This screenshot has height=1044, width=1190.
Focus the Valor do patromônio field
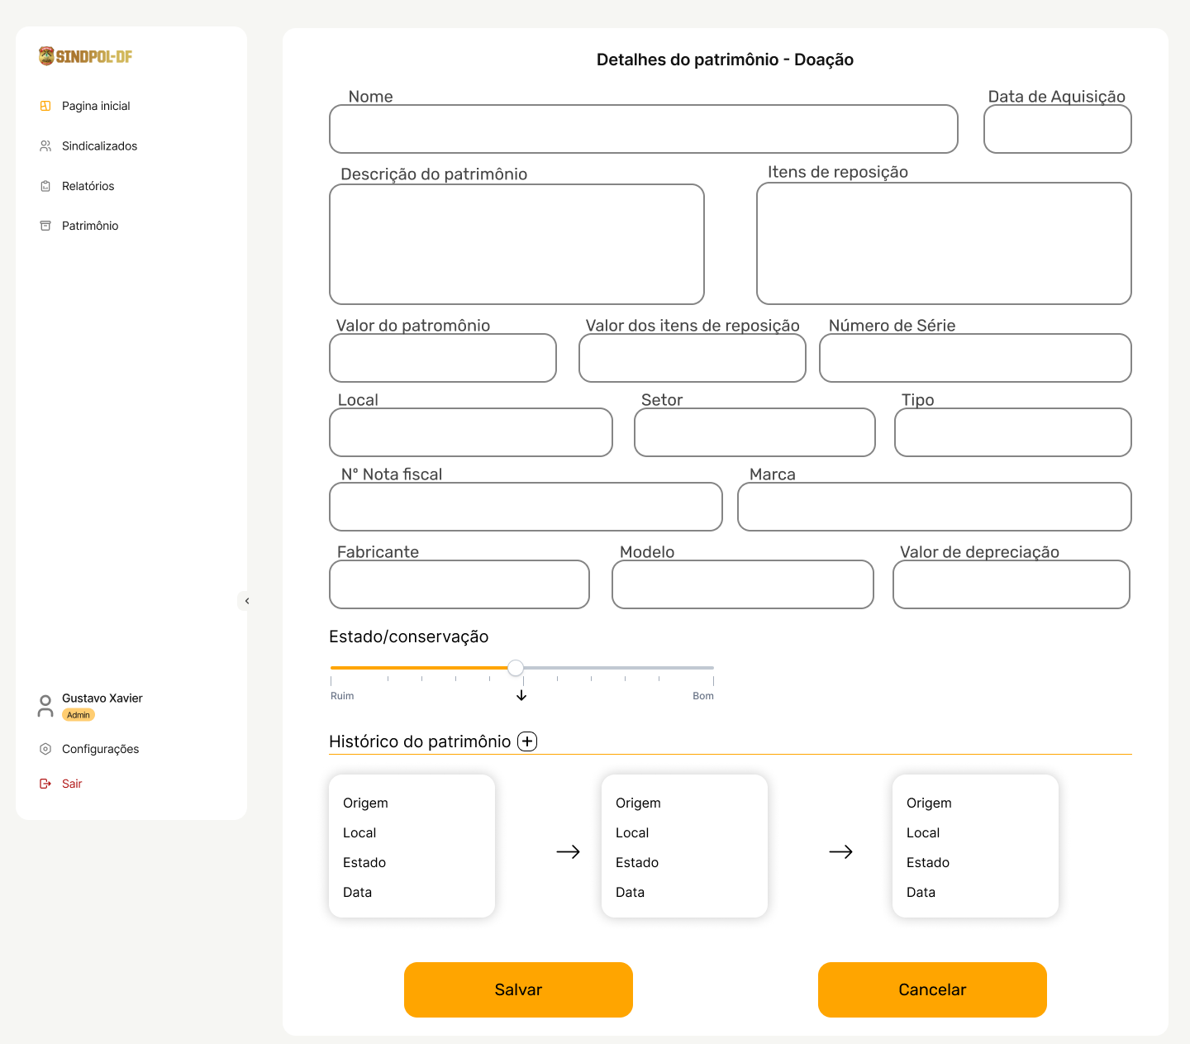(443, 358)
